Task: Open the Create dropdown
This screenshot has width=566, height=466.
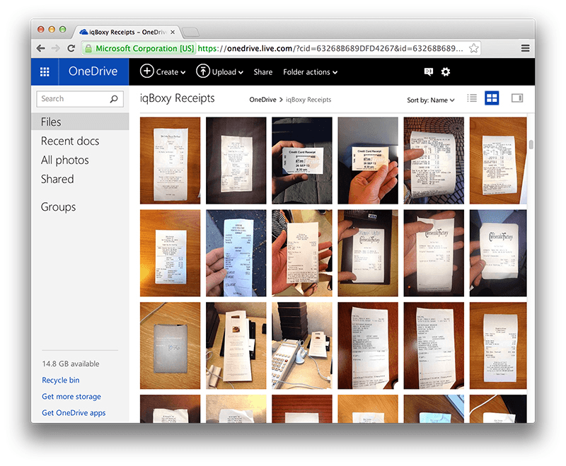Action: tap(163, 71)
